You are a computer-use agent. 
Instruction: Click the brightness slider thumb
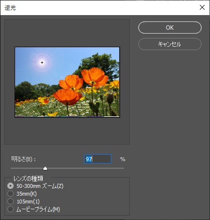click(45, 168)
